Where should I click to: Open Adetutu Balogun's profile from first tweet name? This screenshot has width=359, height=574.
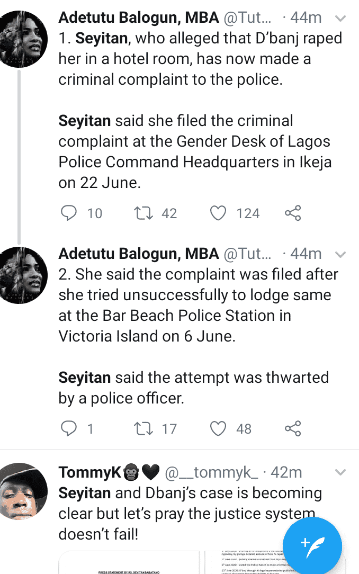(x=139, y=17)
